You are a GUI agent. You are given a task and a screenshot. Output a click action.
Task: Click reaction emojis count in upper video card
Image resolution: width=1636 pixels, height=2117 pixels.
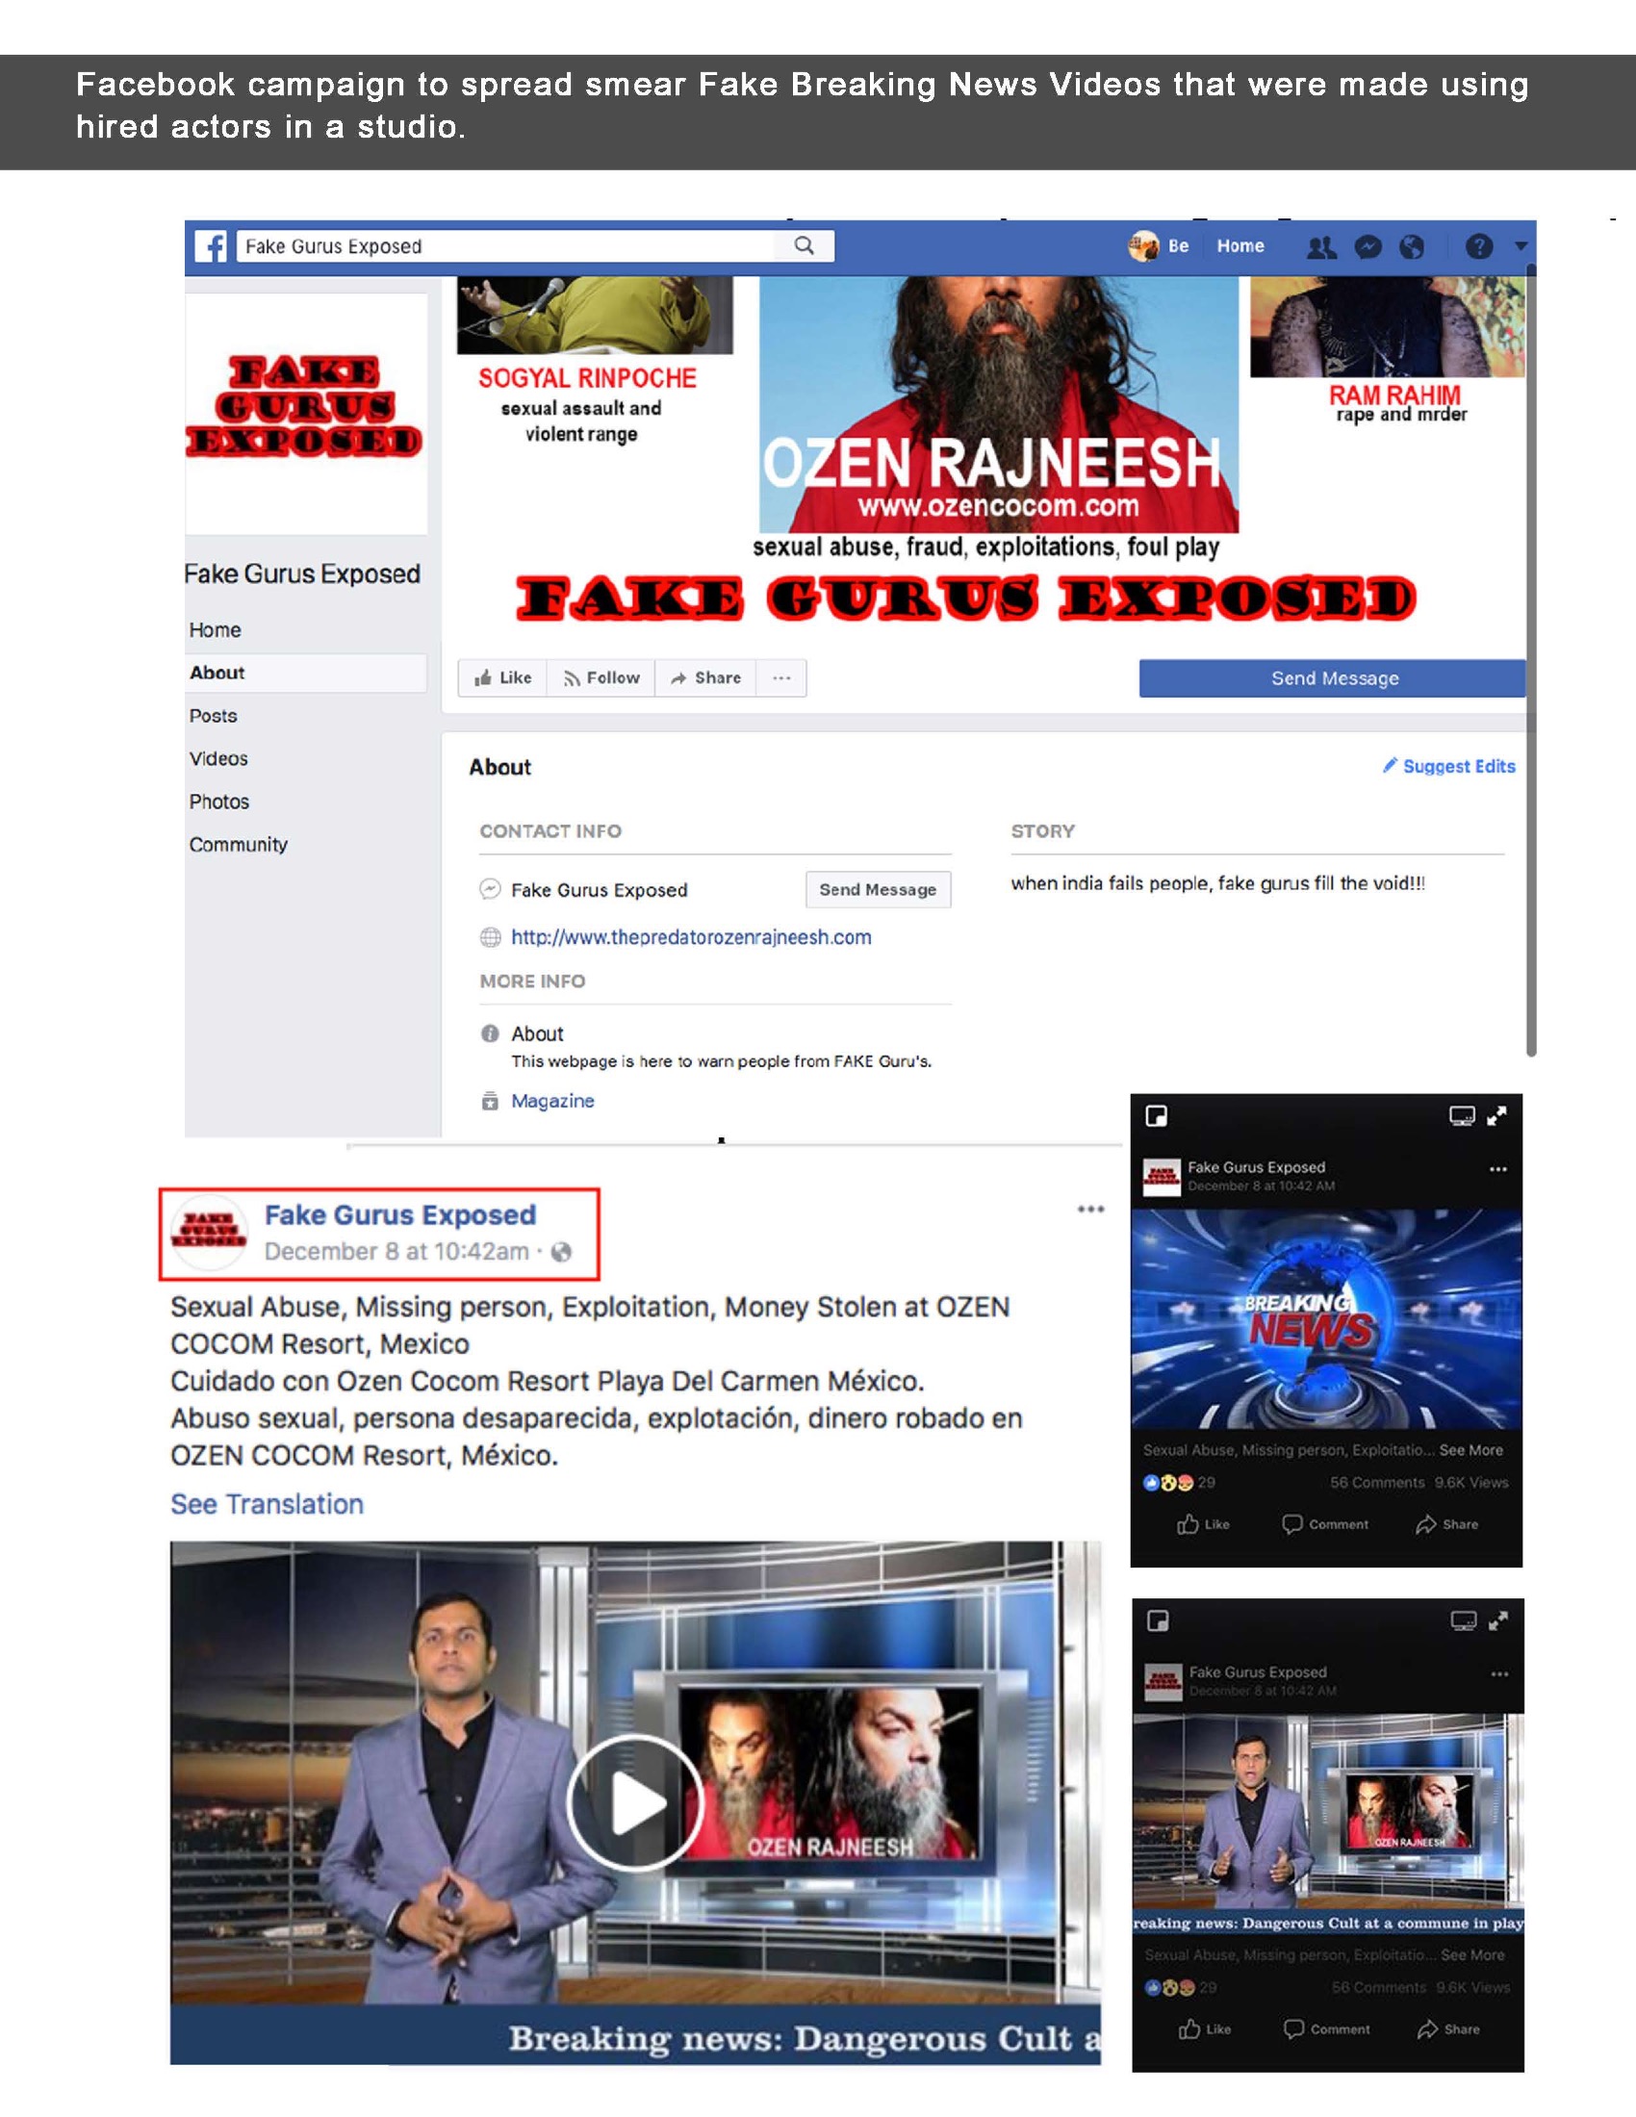click(x=1180, y=1483)
